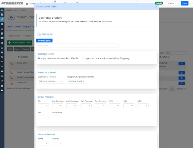Open the code brackets sidebar icon
Viewport: 193px width, 148px height.
click(2, 67)
